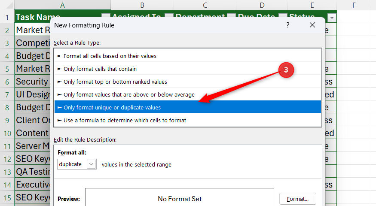The image size is (376, 206).
Task: Click the 'No Format Set' preview box
Action: pos(180,197)
